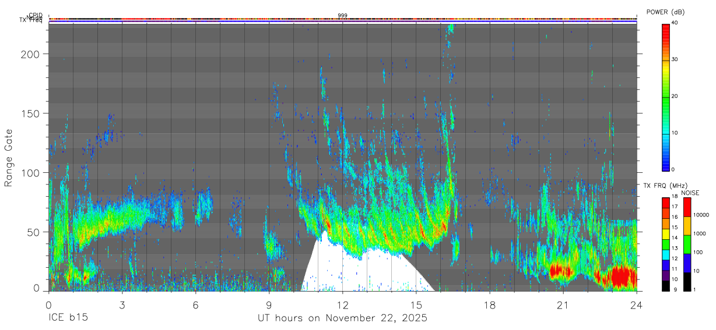Click the 'POWER (dB)' legend title
The width and height of the screenshot is (716, 330).
tap(665, 12)
